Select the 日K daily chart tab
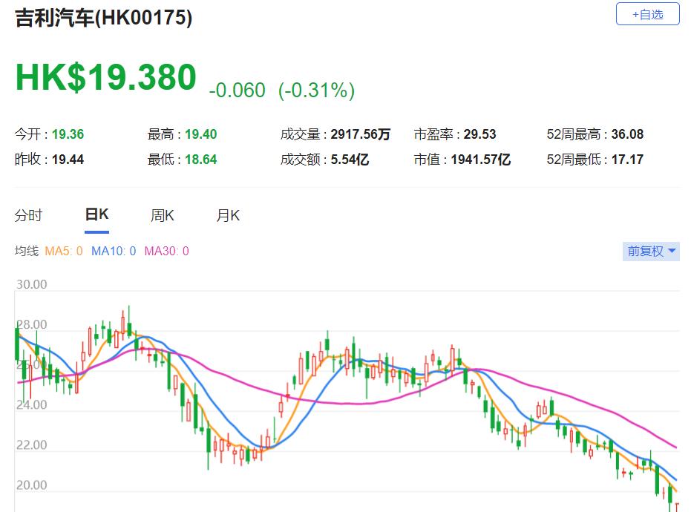The height and width of the screenshot is (512, 691). coord(97,214)
